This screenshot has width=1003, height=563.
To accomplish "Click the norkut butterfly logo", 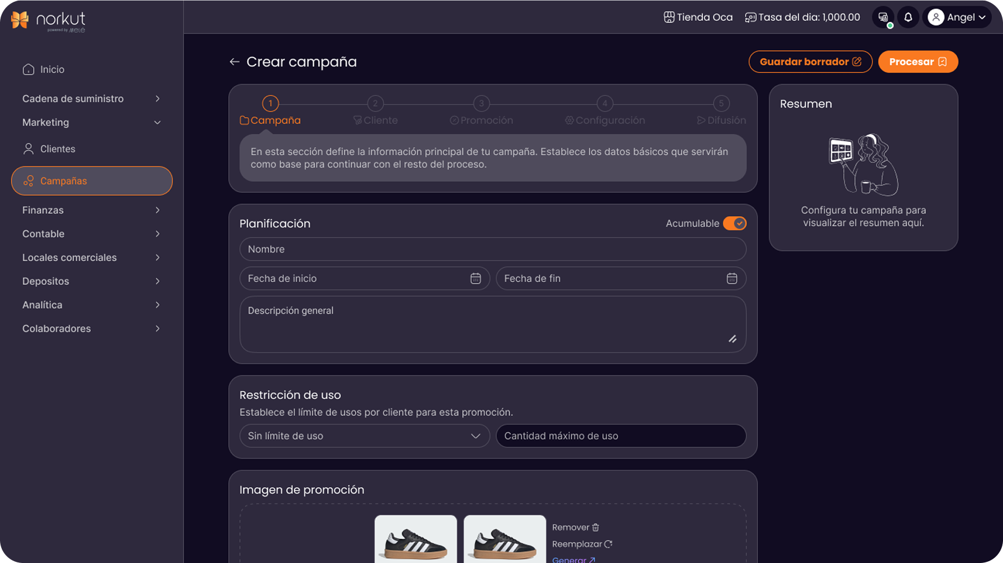I will (20, 20).
